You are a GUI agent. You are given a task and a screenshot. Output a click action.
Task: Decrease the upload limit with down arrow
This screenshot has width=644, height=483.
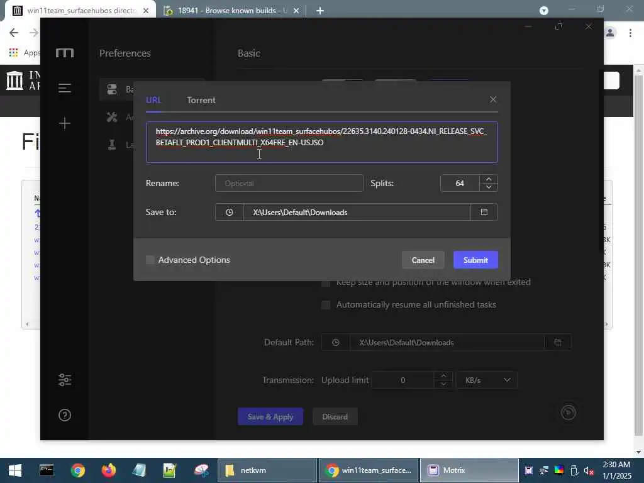click(x=443, y=384)
